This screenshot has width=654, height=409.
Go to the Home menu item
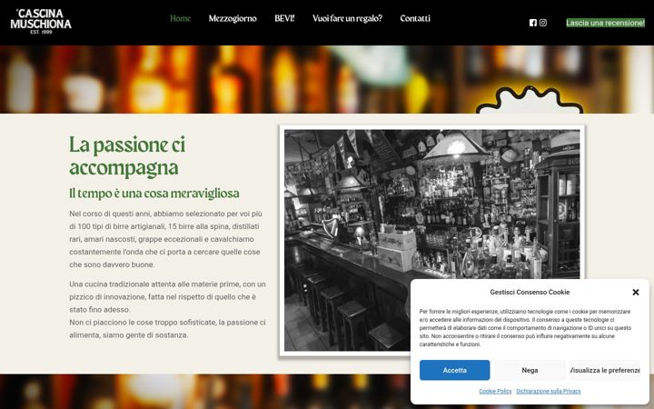pyautogui.click(x=180, y=18)
